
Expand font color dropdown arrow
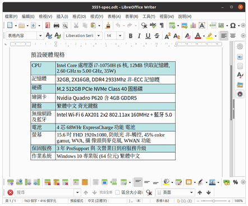tap(204, 36)
